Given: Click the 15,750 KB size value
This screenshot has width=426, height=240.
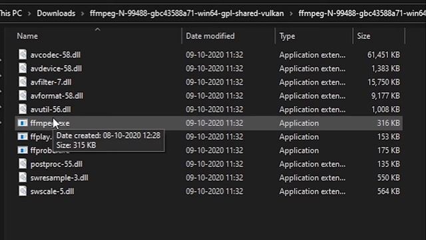Looking at the screenshot, I should (x=383, y=82).
